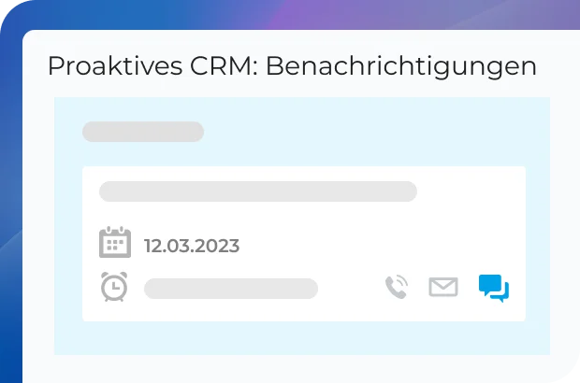The height and width of the screenshot is (383, 580).
Task: Click empty area of white notification card
Action: click(468, 224)
